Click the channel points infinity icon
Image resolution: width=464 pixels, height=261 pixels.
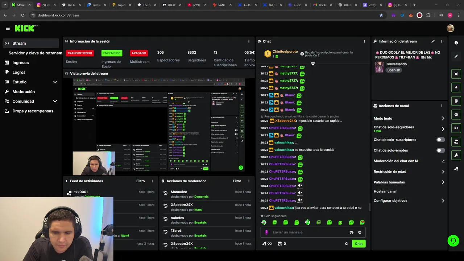pos(267,244)
